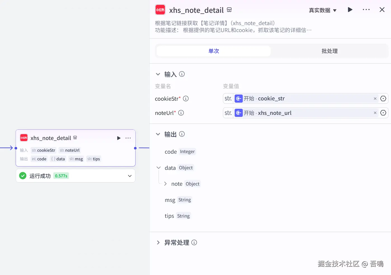Select the code Integer output row
This screenshot has height=275, width=391.
[180, 152]
